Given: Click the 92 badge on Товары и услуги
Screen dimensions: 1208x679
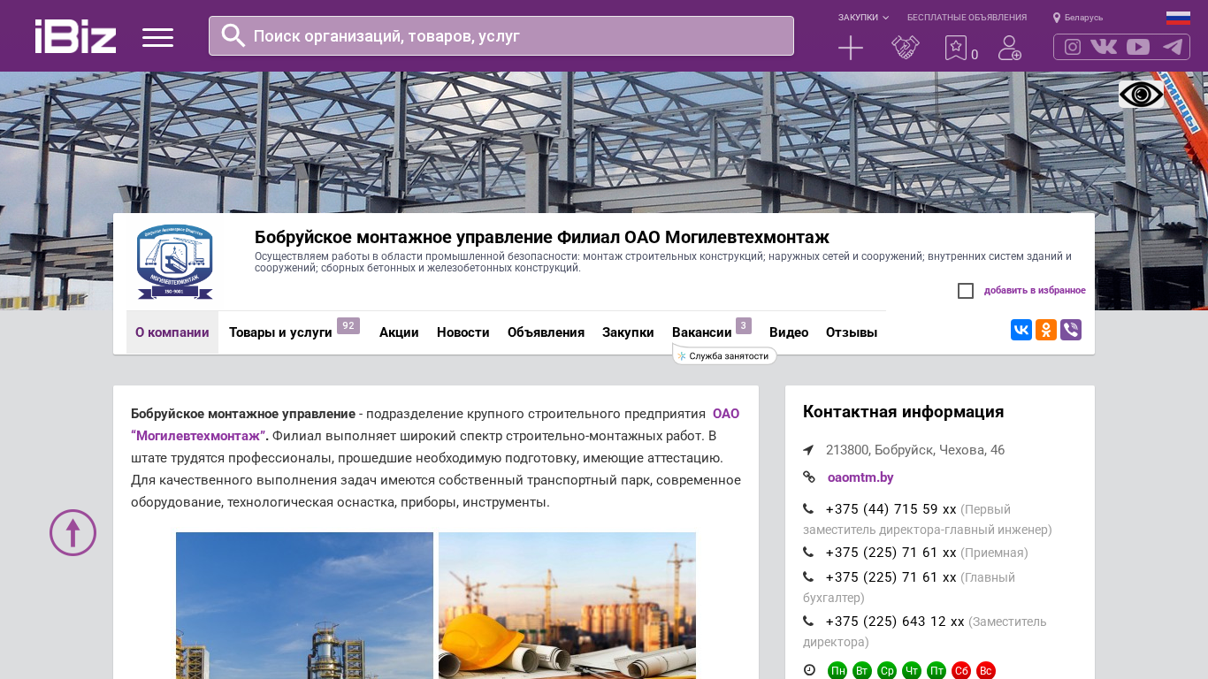Looking at the screenshot, I should [348, 326].
